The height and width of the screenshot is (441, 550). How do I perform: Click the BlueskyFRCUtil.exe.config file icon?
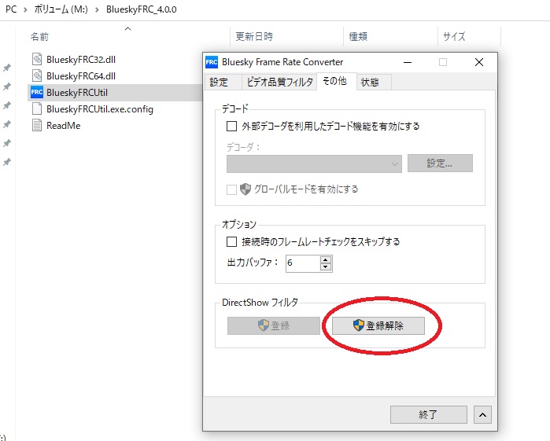pos(37,108)
